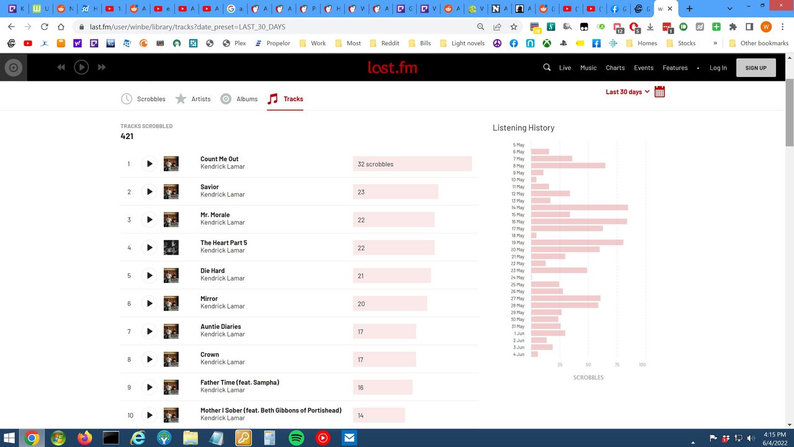794x447 pixels.
Task: Open Kendrick Lamar artist link under Mirror
Action: pos(223,306)
